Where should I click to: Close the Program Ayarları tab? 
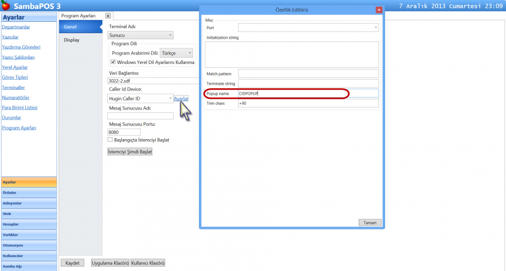[x=108, y=16]
